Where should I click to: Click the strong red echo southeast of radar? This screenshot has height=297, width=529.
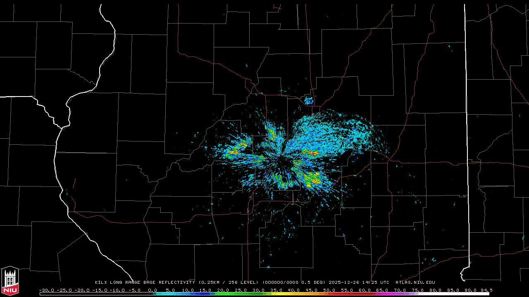pyautogui.click(x=311, y=178)
